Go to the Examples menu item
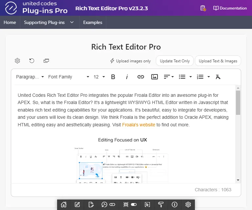 (93, 23)
